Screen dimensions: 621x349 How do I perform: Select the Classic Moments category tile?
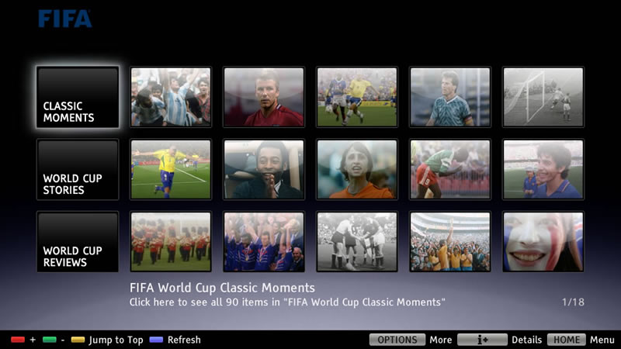click(78, 98)
